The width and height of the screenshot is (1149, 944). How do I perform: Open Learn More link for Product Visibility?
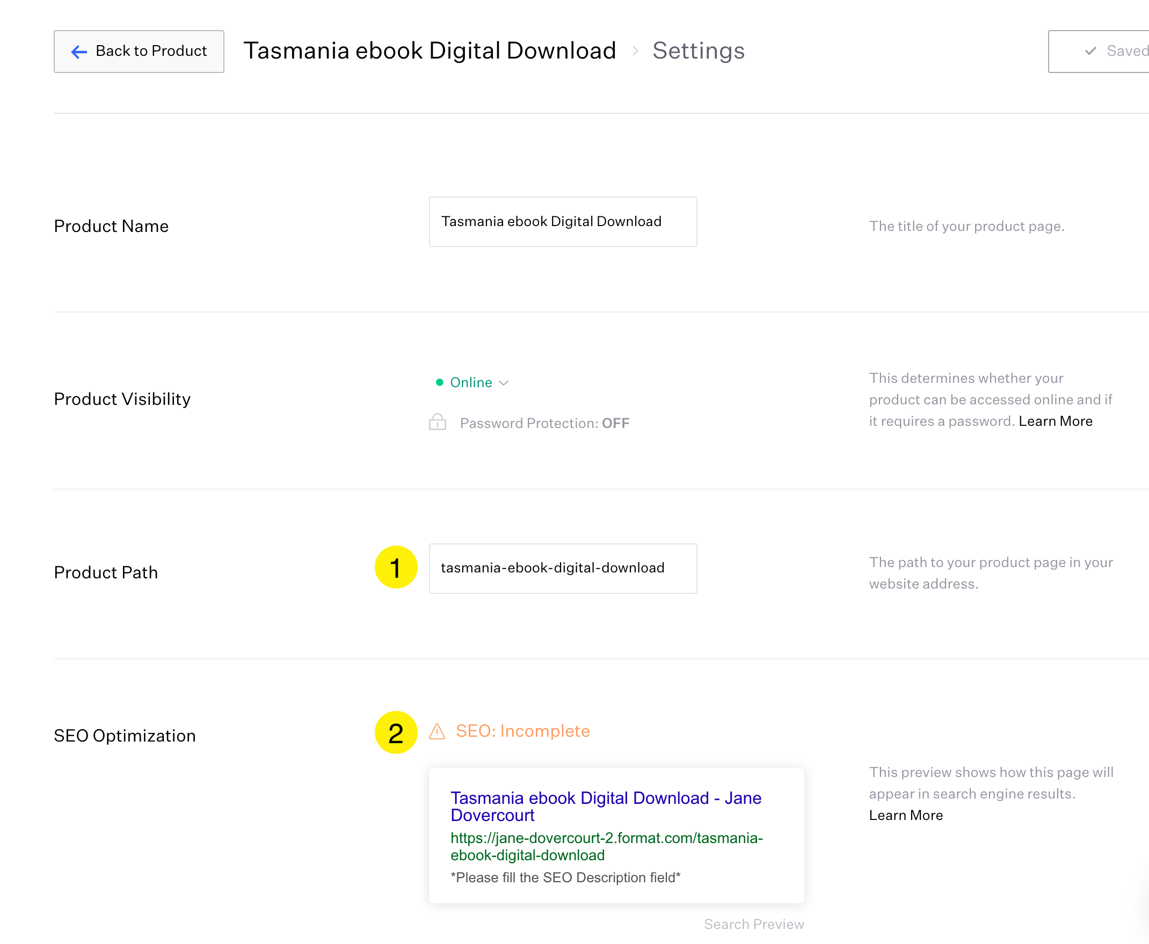tap(1055, 421)
